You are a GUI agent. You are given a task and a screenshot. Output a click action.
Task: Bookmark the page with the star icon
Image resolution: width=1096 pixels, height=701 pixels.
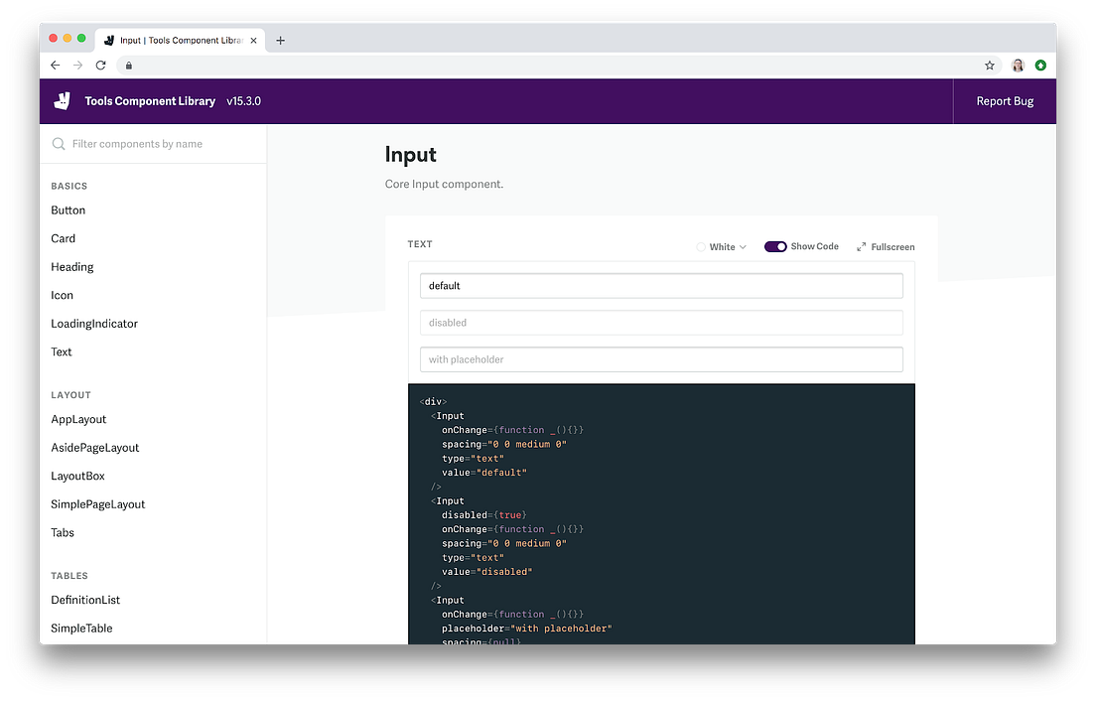[990, 66]
